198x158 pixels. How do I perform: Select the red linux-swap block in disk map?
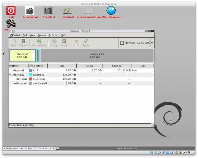(x=38, y=55)
